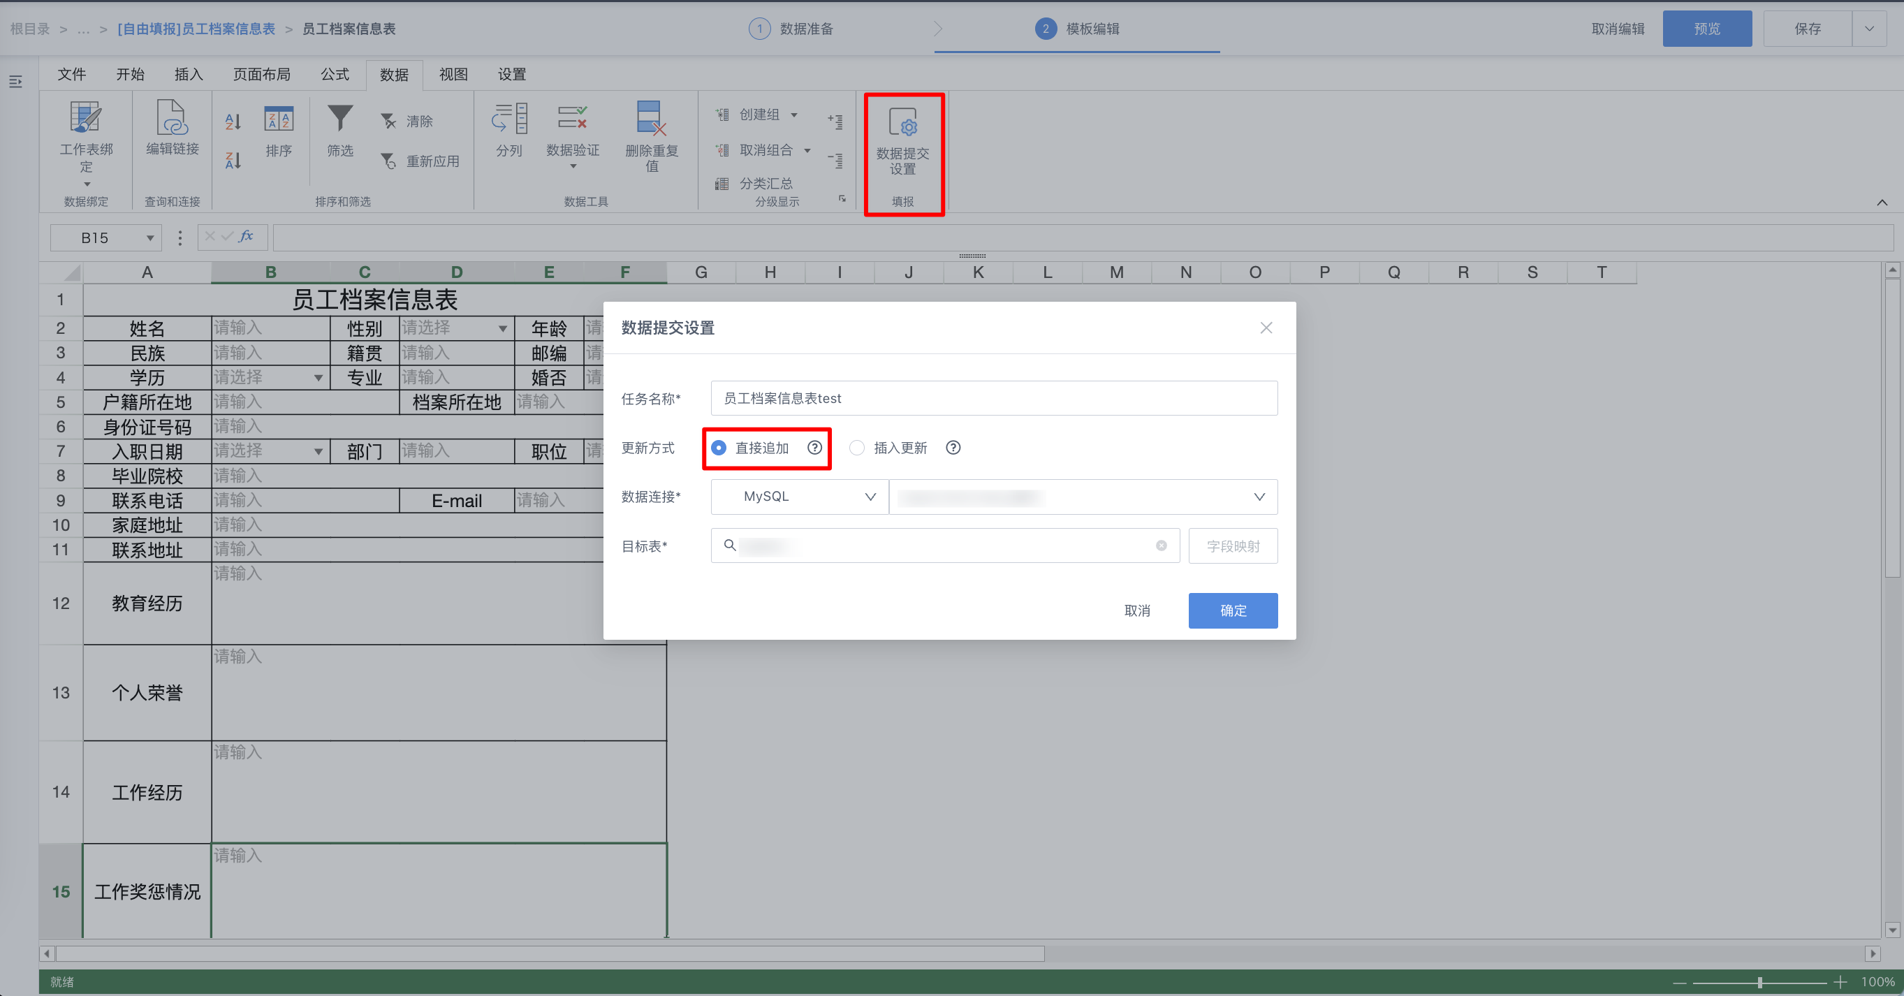Select the 直接追加 radio option
Viewport: 1904px width, 996px height.
pos(719,448)
